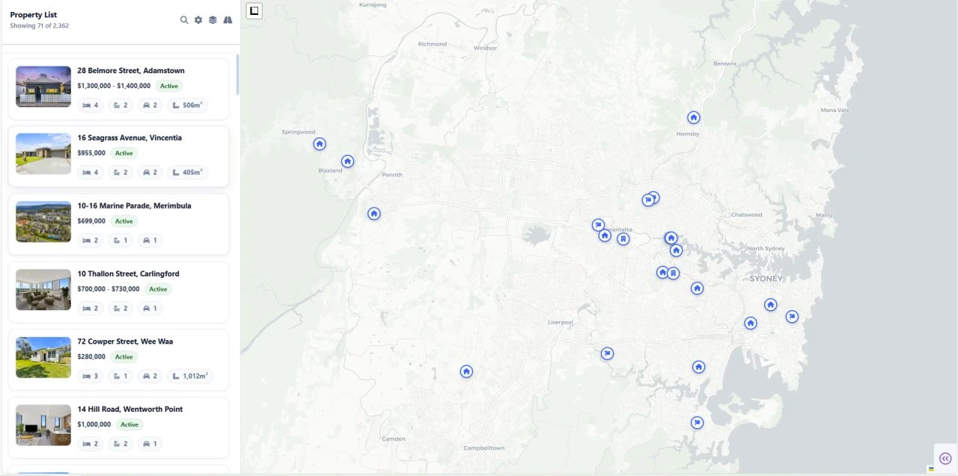The height and width of the screenshot is (476, 958).
Task: Select the house marker near Springwood
Action: click(x=320, y=144)
